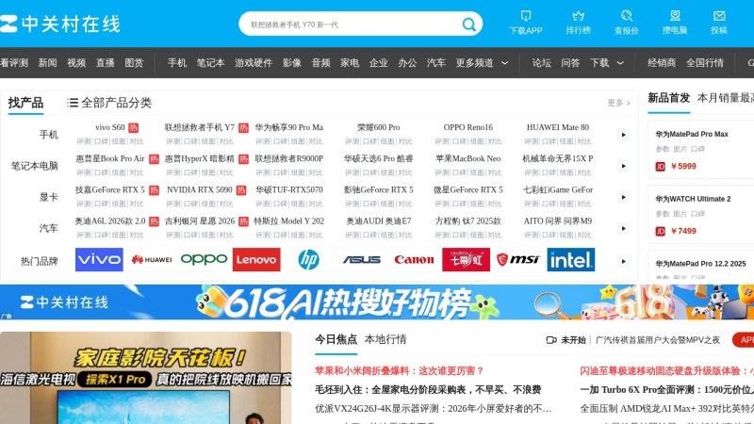Open the 排行榜 ranking crown icon

578,16
